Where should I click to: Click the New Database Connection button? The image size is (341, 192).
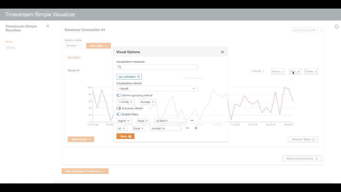85,171
